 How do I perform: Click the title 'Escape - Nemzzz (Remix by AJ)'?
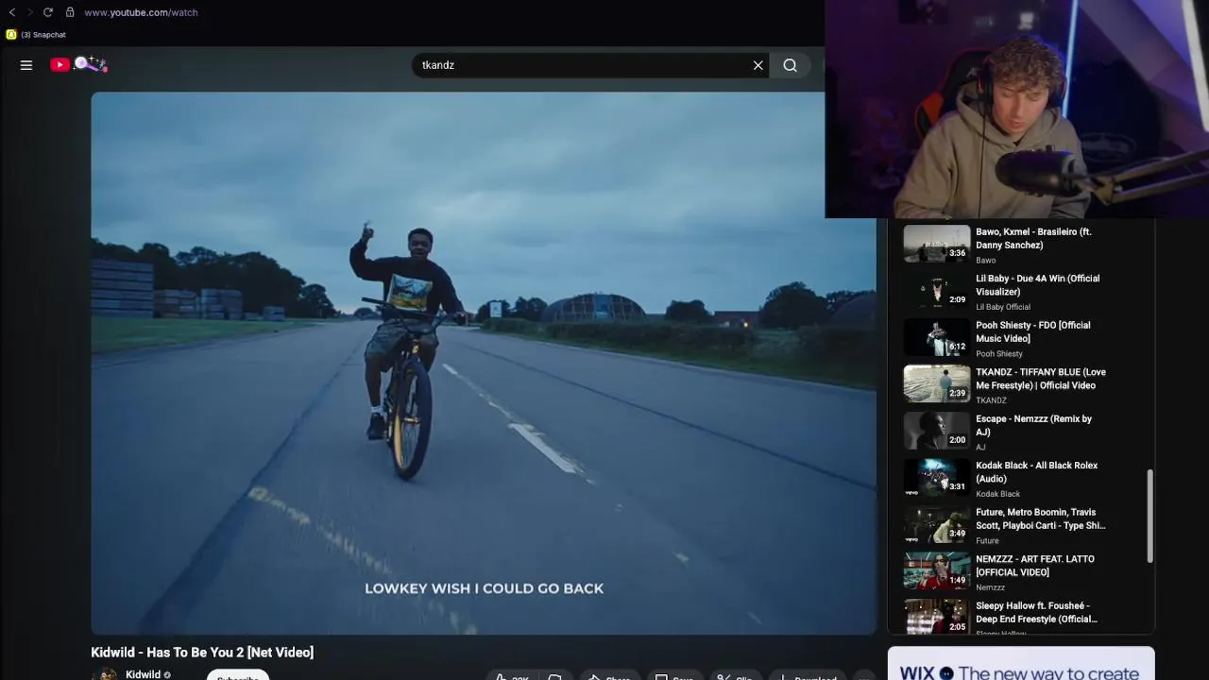point(1033,425)
